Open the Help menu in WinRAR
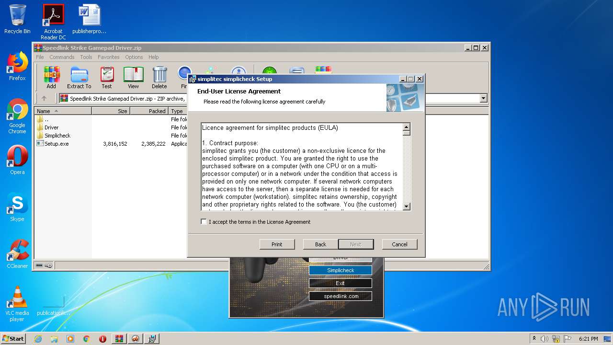 tap(153, 57)
